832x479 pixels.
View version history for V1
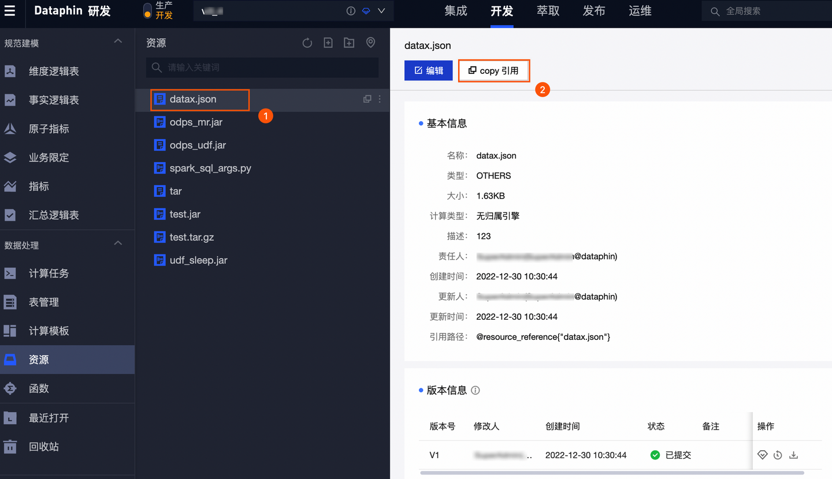point(778,455)
